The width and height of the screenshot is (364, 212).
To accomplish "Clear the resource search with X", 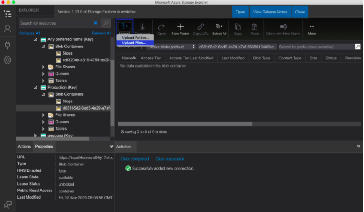I will click(x=95, y=23).
